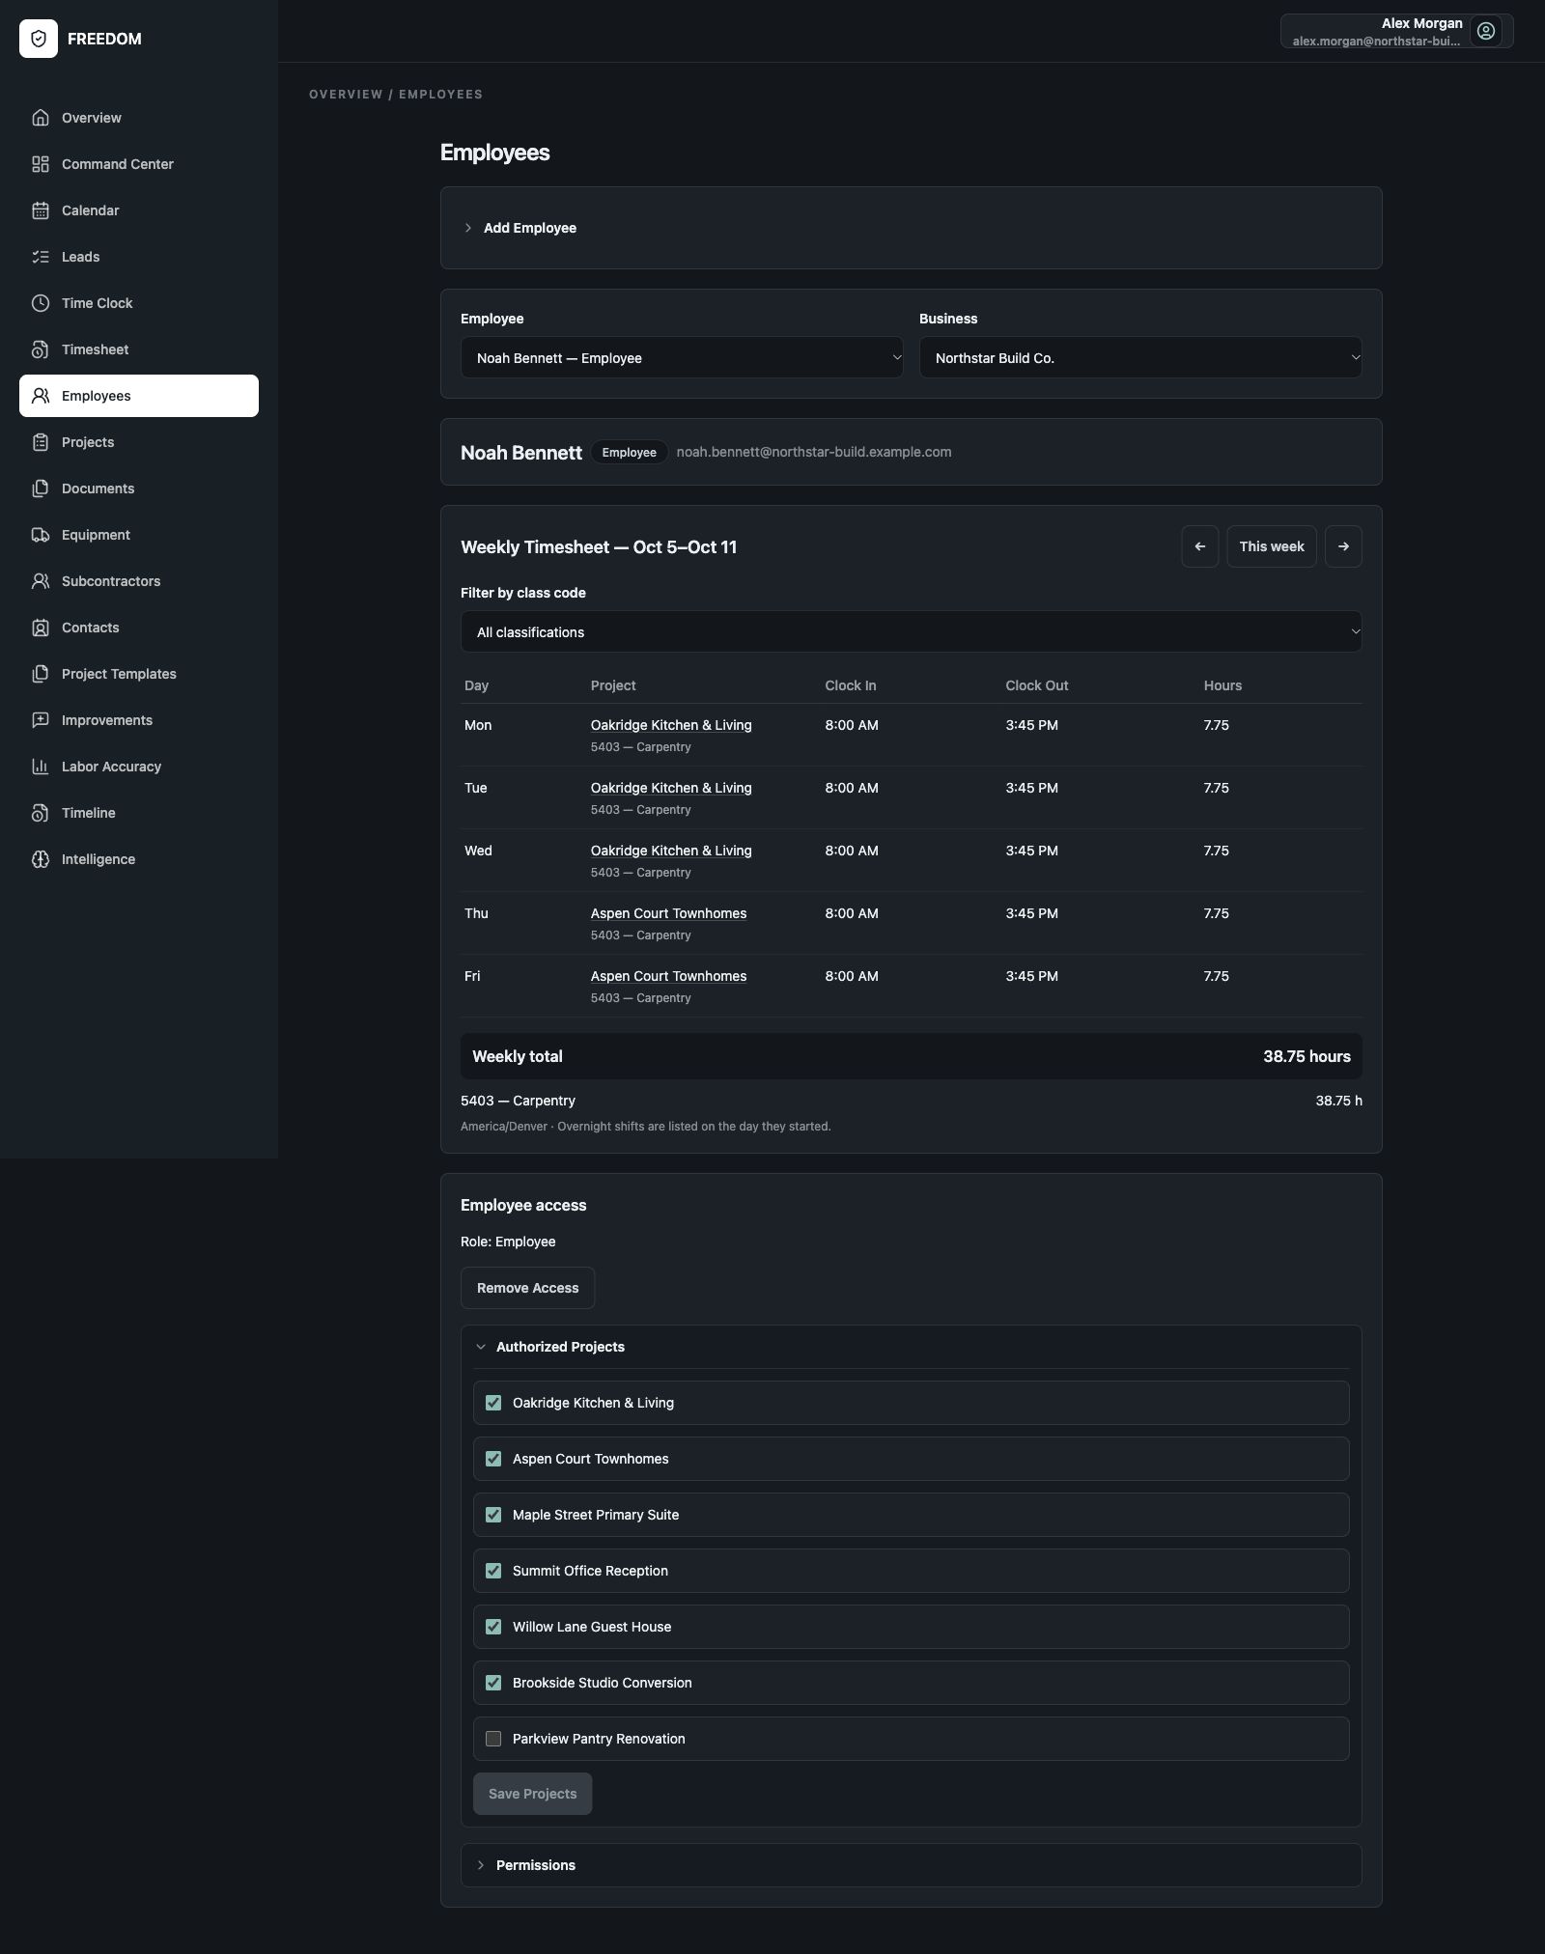1545x1954 pixels.
Task: Click the 5403 — Carpentry summary row
Action: (x=911, y=1101)
